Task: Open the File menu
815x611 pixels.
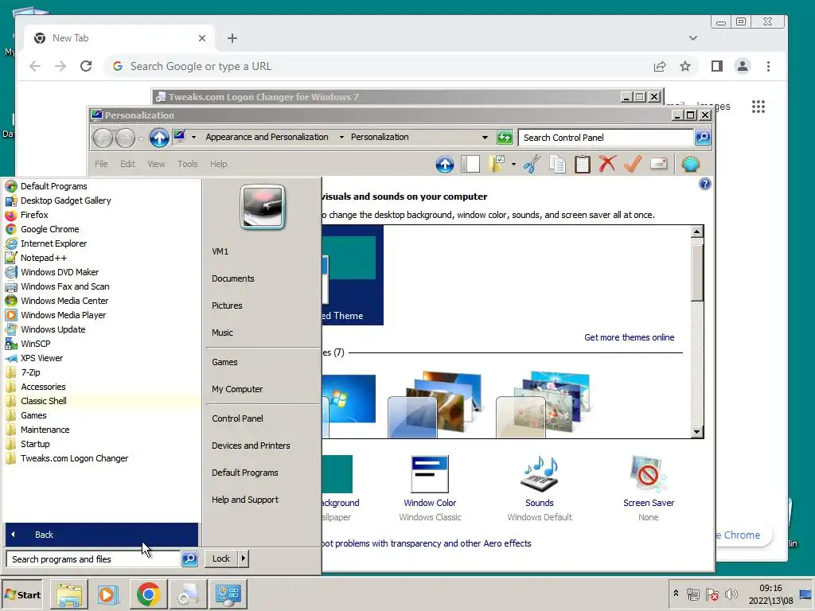Action: point(101,164)
